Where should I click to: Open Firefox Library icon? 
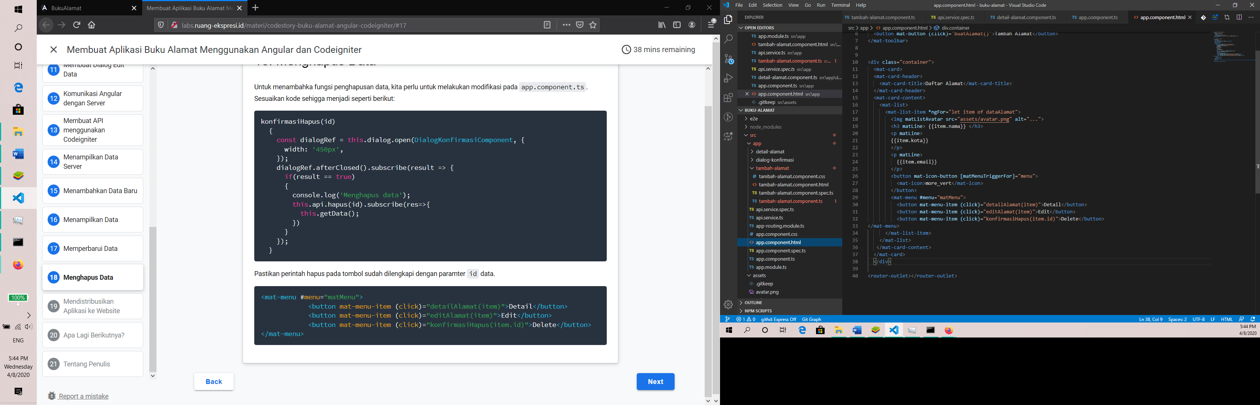click(x=662, y=25)
